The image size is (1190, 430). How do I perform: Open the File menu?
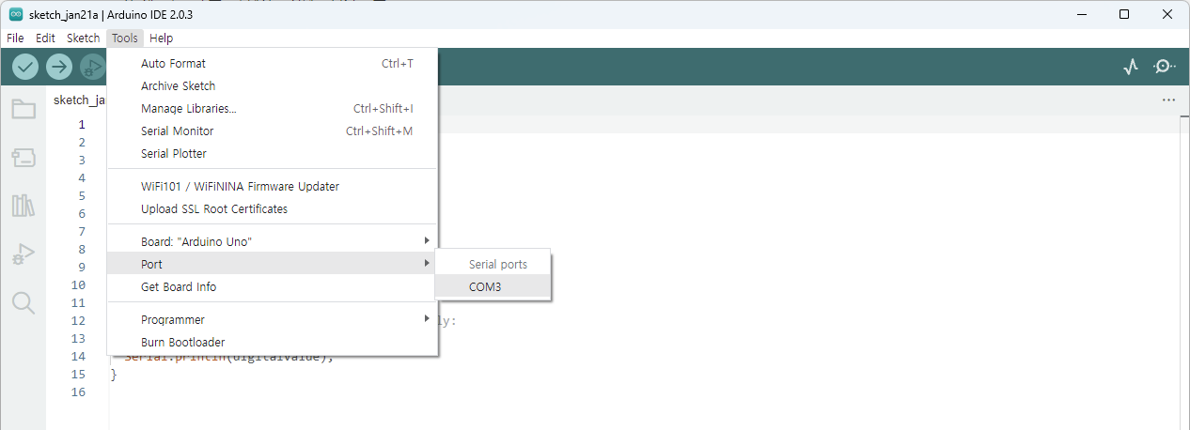[x=15, y=38]
